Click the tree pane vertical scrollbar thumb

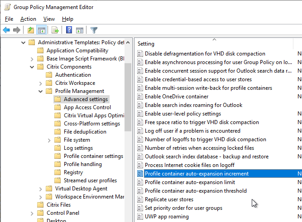coord(128,97)
